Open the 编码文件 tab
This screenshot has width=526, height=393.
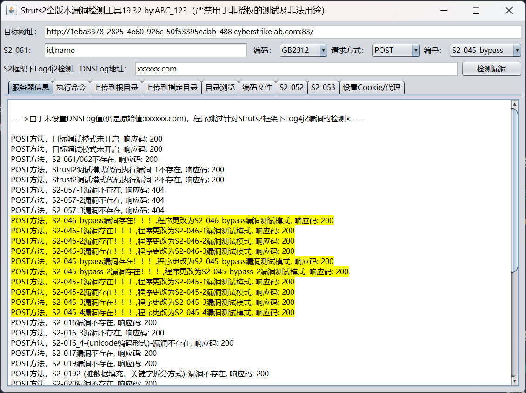257,87
